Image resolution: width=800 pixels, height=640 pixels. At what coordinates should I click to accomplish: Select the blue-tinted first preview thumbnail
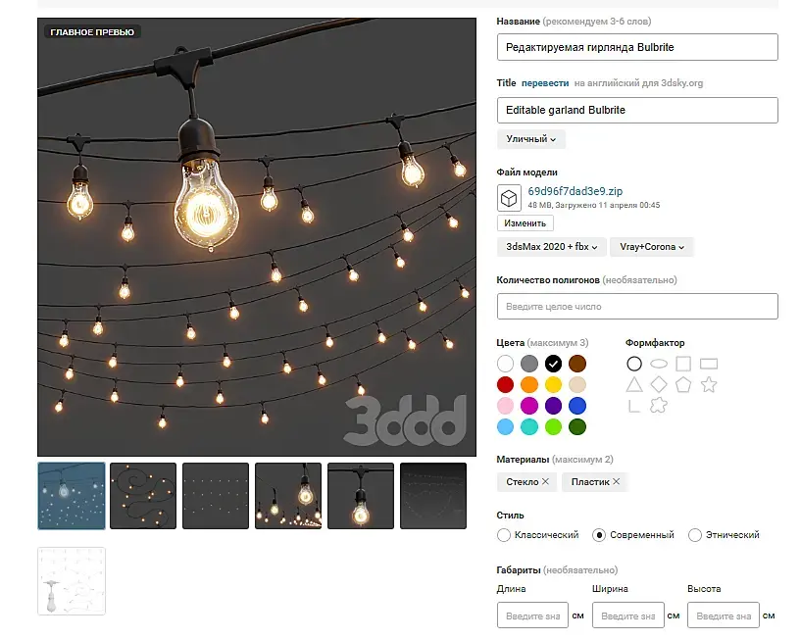(71, 496)
